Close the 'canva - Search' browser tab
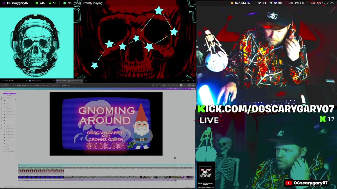The image size is (337, 189). click(x=26, y=81)
